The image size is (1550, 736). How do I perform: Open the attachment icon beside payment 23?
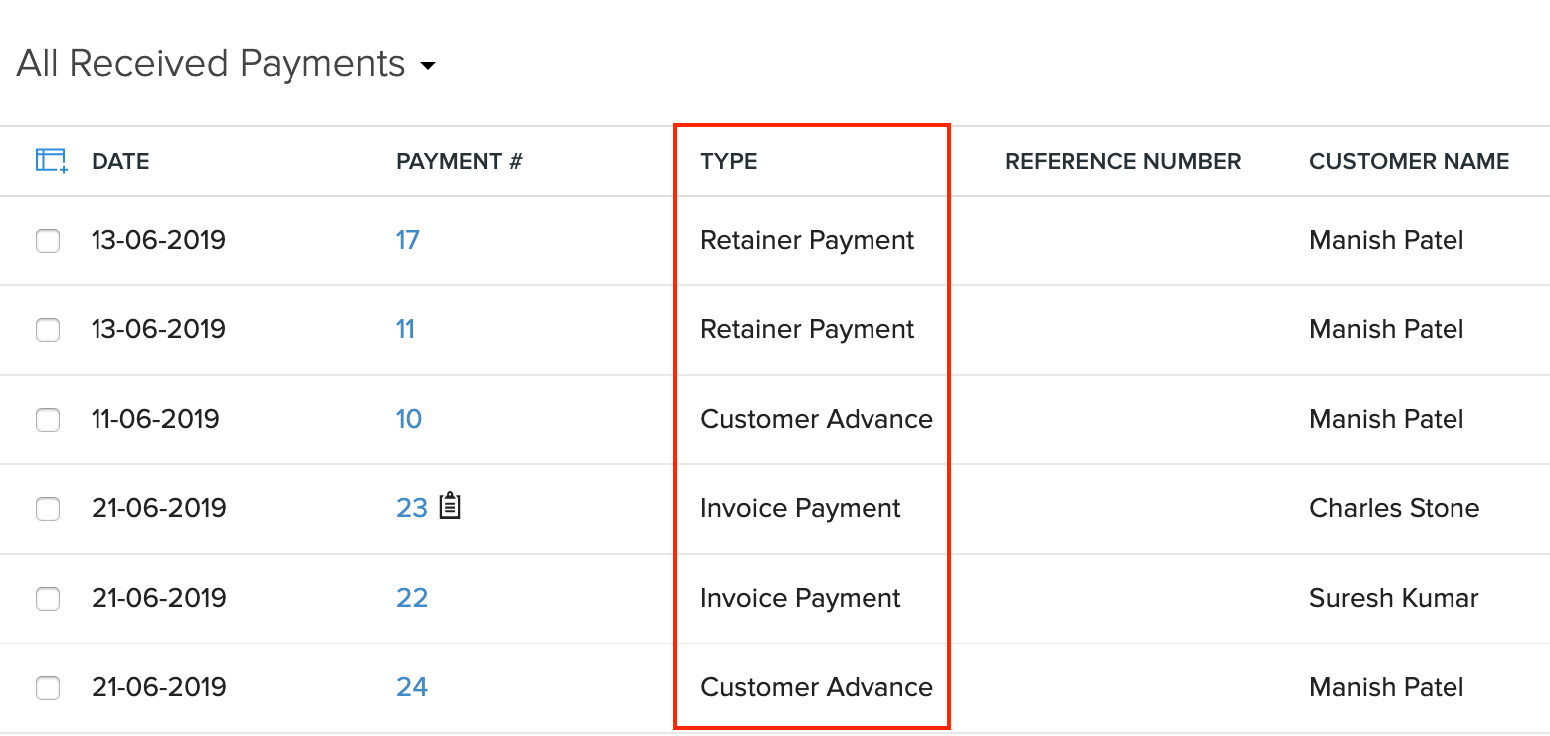click(450, 507)
